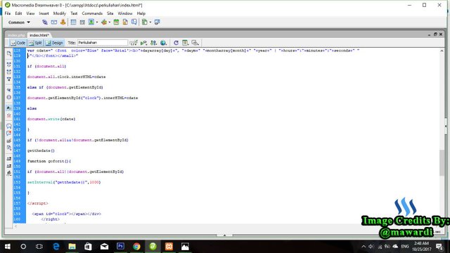This screenshot has width=450, height=253.
Task: Insert a table using Table icon
Action: pos(73,22)
